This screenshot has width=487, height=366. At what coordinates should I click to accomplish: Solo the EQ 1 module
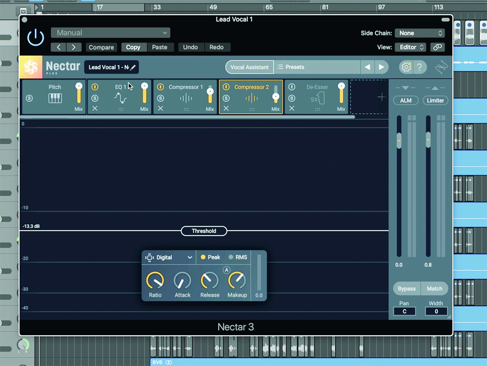pos(95,98)
